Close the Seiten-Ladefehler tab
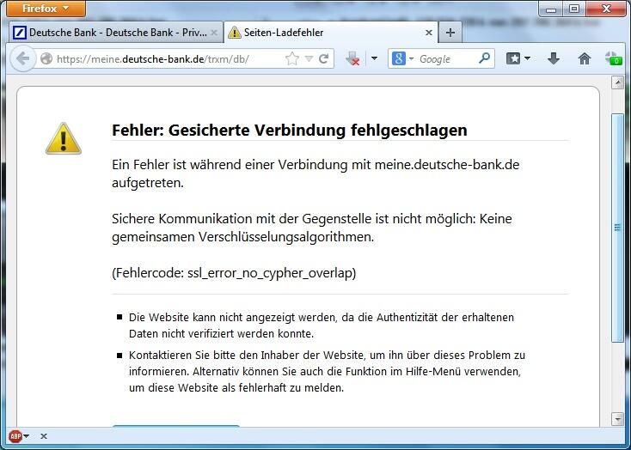The height and width of the screenshot is (450, 631). (429, 33)
